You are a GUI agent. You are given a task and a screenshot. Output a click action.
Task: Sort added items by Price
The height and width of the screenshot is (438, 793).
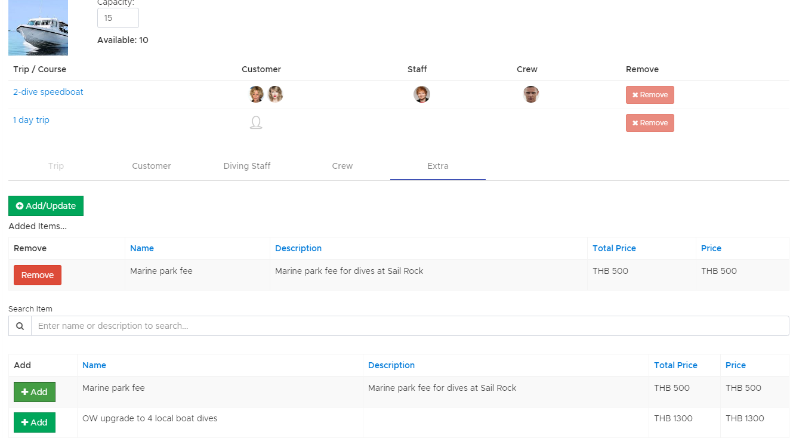point(711,248)
